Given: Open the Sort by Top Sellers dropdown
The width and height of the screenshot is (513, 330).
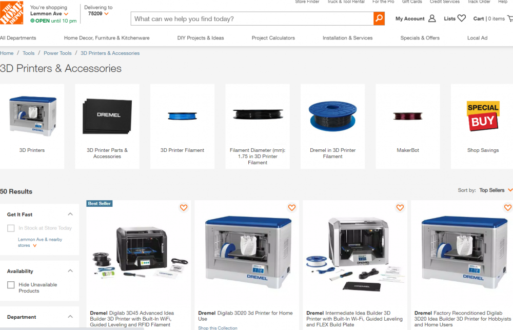Looking at the screenshot, I should tap(496, 190).
